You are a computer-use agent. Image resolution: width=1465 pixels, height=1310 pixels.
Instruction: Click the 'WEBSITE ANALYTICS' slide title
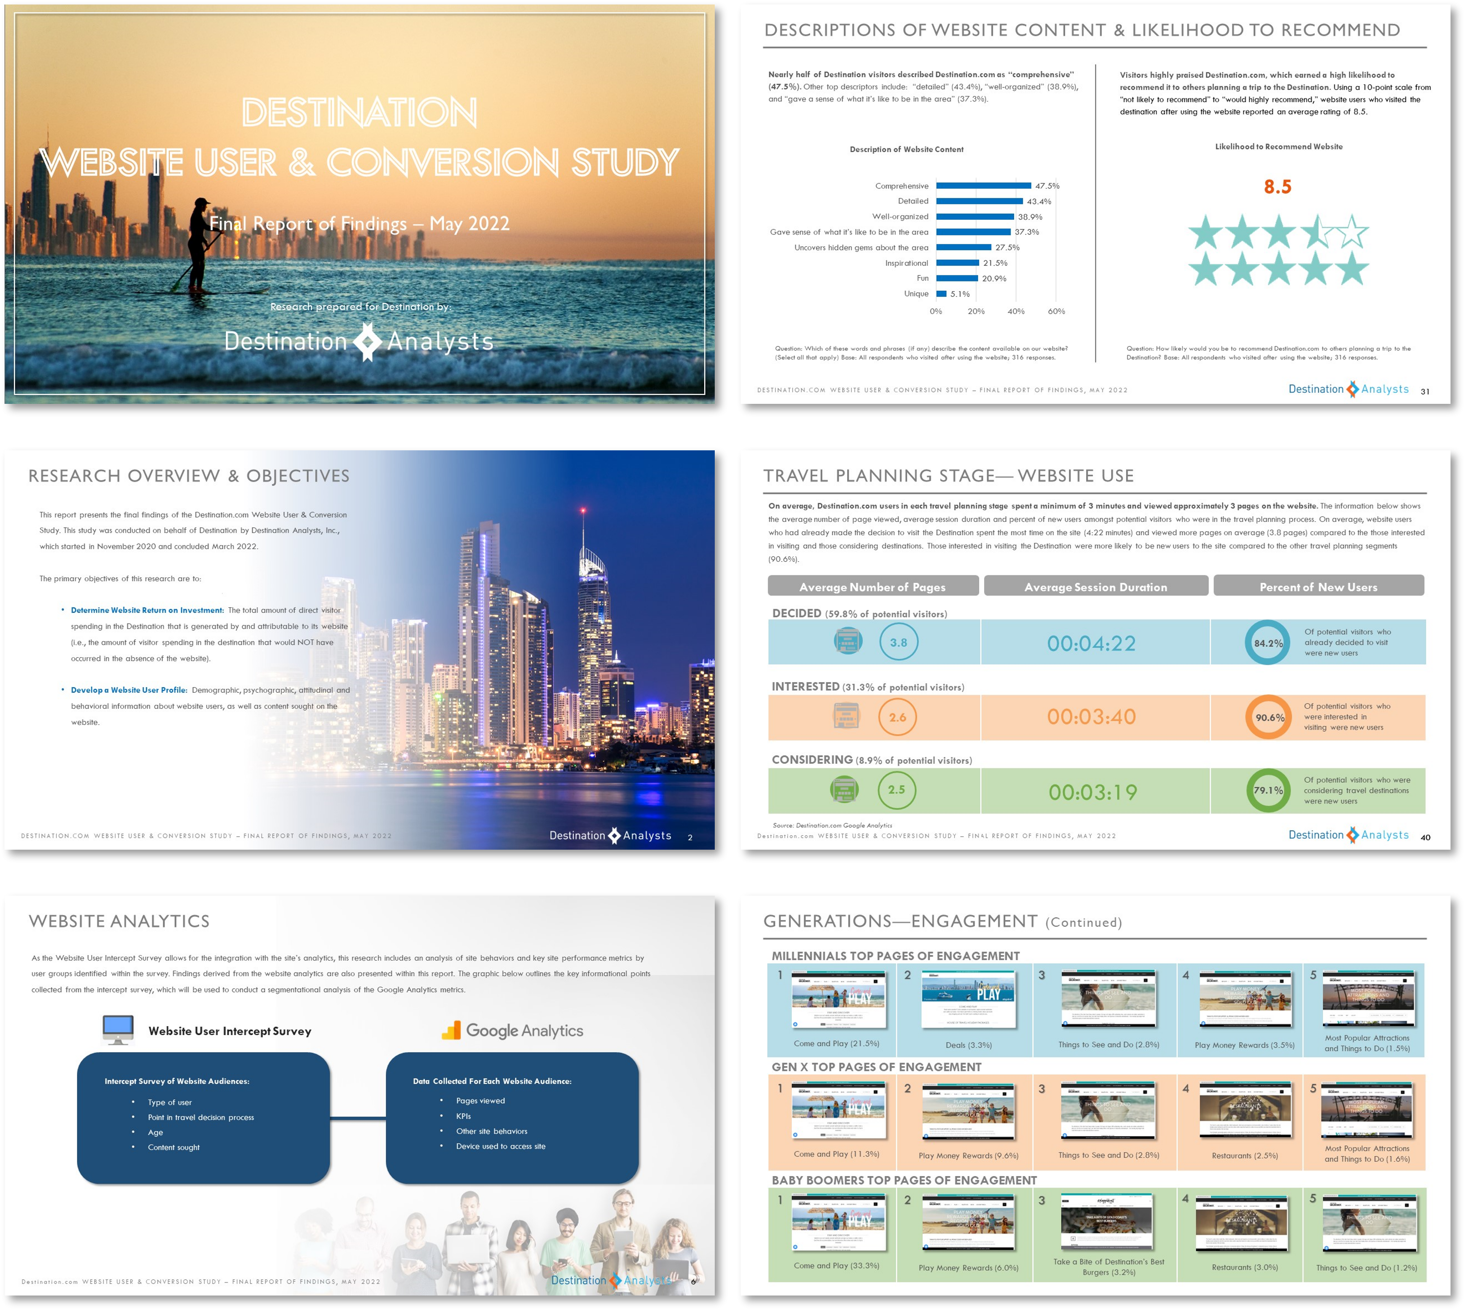pyautogui.click(x=119, y=921)
